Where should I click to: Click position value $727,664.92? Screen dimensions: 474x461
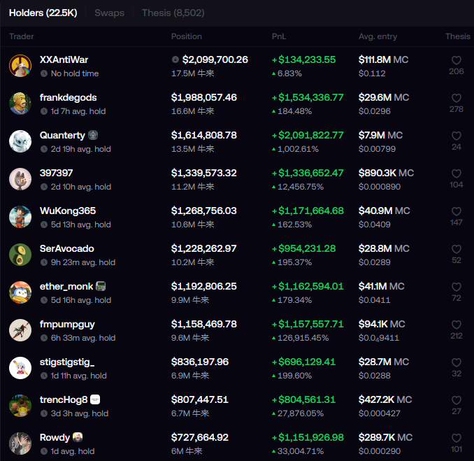pos(200,437)
